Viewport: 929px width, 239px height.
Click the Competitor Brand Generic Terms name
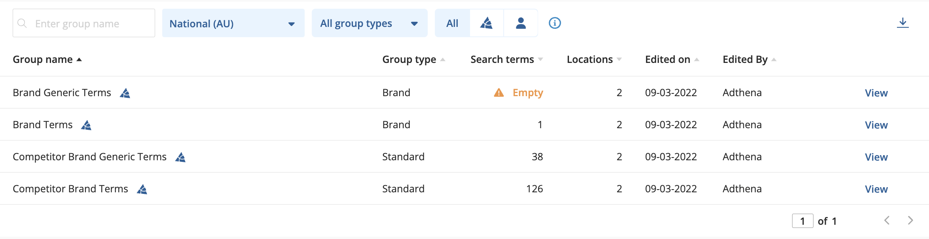[x=89, y=157]
